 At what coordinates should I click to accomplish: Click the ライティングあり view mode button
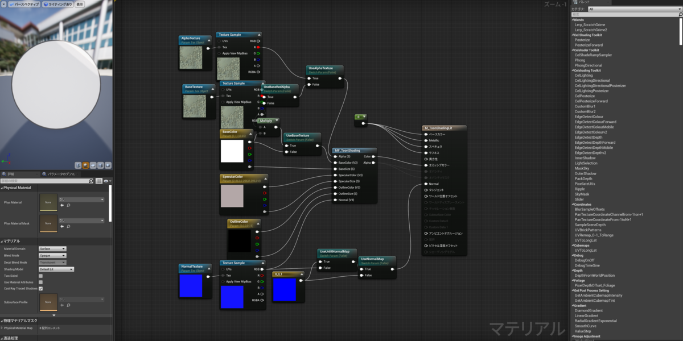[59, 4]
